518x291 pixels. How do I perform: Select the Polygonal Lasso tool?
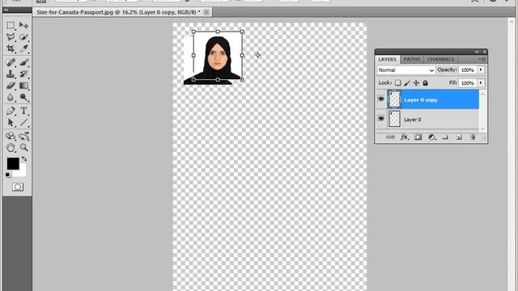11,37
